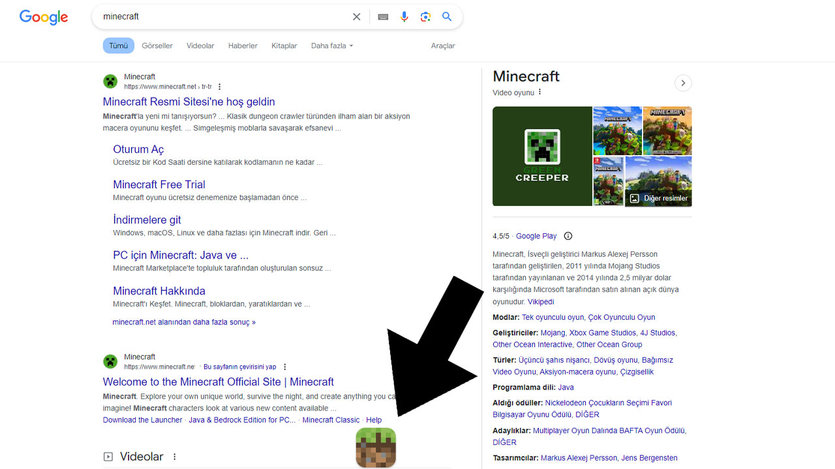Click the video icon next to Videolar
The image size is (835, 469).
click(108, 457)
